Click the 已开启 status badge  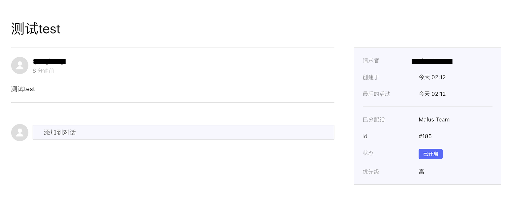[430, 154]
